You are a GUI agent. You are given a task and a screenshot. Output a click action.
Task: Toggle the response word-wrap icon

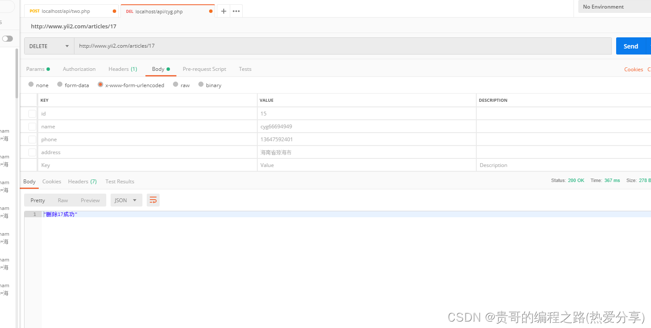point(153,200)
